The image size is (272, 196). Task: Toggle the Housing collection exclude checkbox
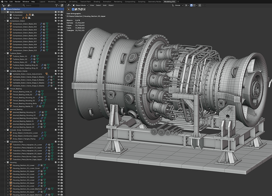click(x=56, y=162)
